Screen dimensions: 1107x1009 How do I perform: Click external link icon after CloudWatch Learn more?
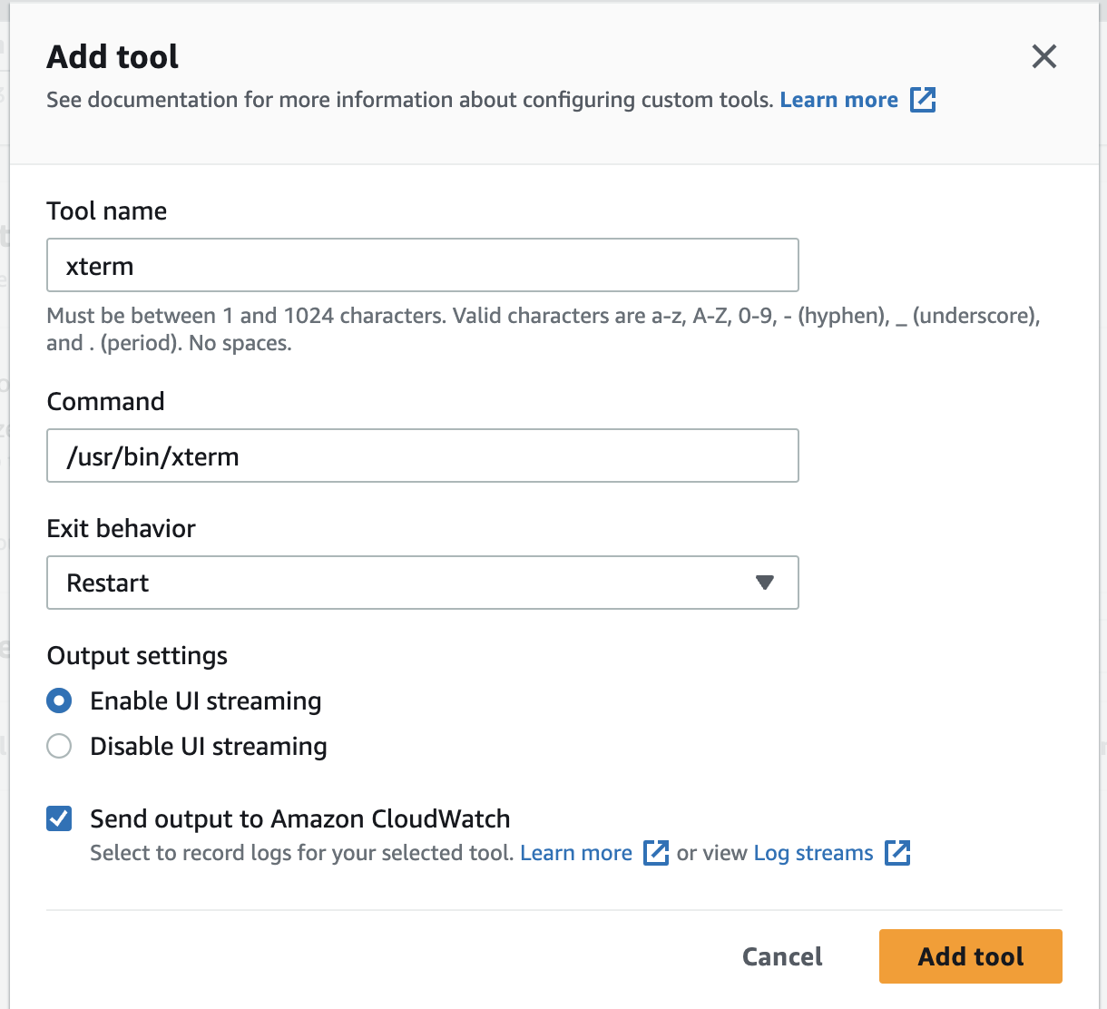(655, 853)
